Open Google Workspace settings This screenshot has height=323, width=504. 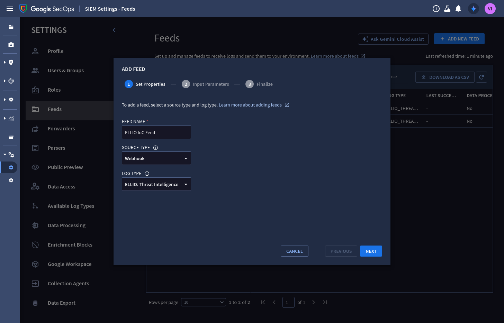pyautogui.click(x=70, y=264)
